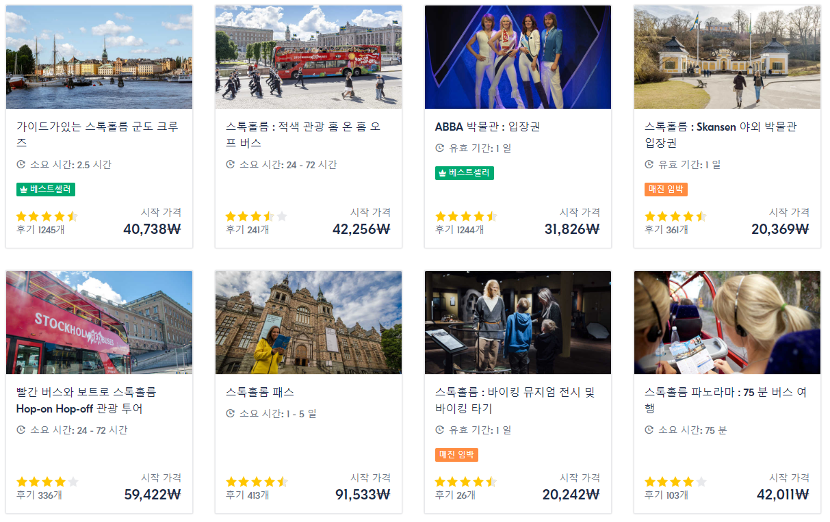Click star rating above 후기 413개

click(257, 482)
